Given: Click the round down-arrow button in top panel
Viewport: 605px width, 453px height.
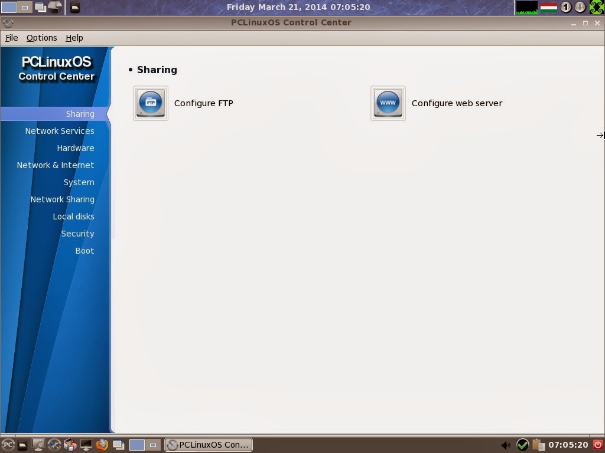Looking at the screenshot, I should tap(580, 7).
